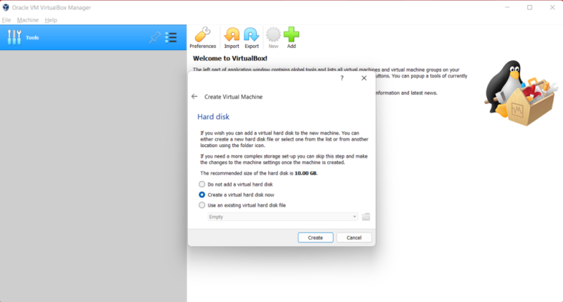Click the penguin toolbox illustration
This screenshot has width=563, height=302.
[521, 94]
